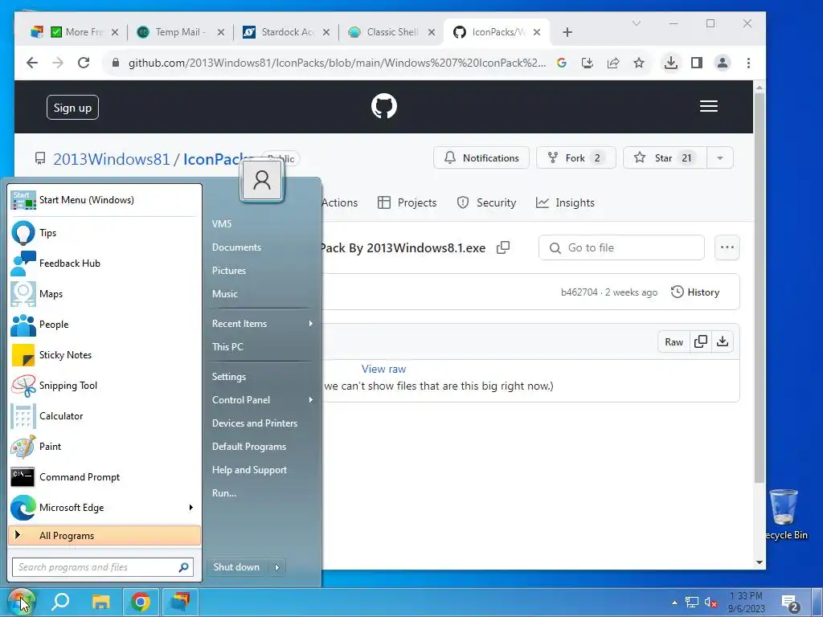This screenshot has height=617, width=823.
Task: Download raw file icon on GitHub
Action: (x=723, y=341)
